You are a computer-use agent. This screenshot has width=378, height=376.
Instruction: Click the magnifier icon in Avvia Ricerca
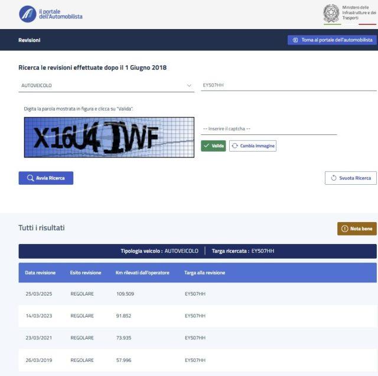point(30,178)
